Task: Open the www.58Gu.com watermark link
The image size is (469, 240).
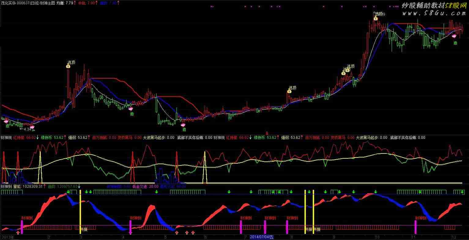Action: [434, 13]
